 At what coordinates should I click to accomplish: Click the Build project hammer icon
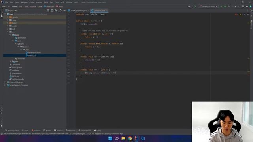pyautogui.click(x=195, y=6)
